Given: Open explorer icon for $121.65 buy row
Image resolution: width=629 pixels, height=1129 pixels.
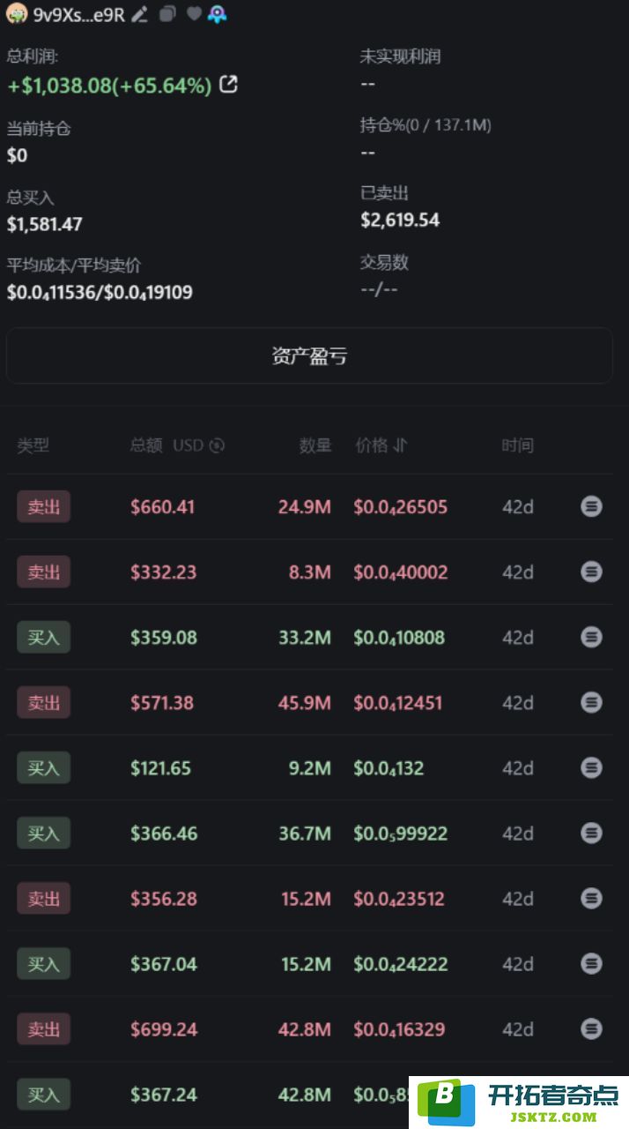Looking at the screenshot, I should (591, 767).
